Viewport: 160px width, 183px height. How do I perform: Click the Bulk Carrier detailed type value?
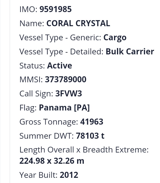click(130, 52)
